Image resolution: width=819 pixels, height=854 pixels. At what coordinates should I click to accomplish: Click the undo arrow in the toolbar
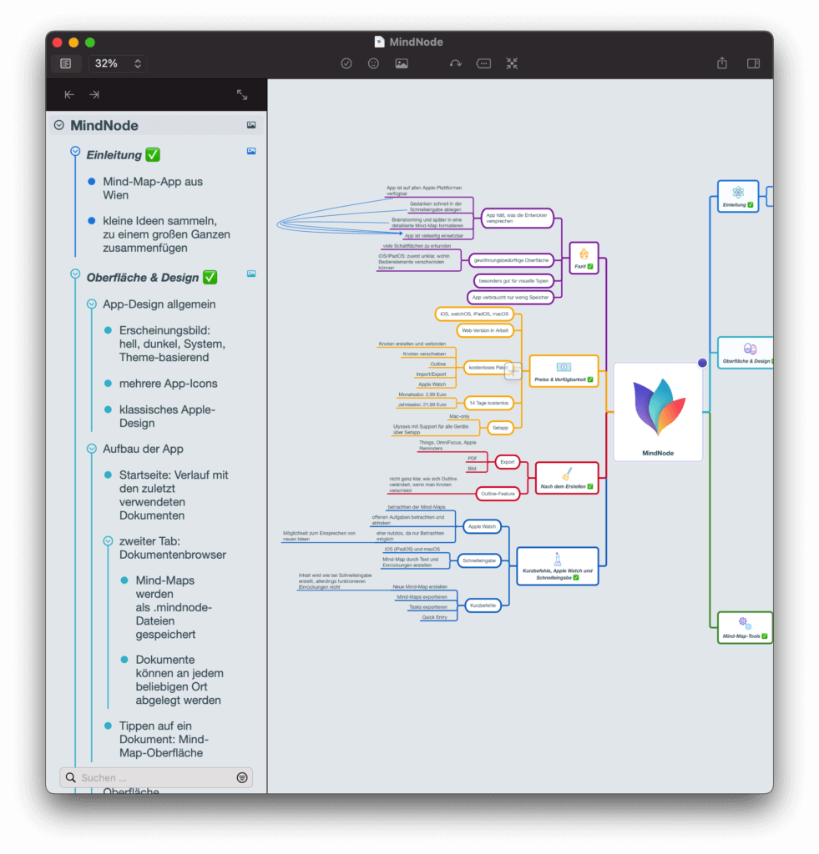[455, 63]
